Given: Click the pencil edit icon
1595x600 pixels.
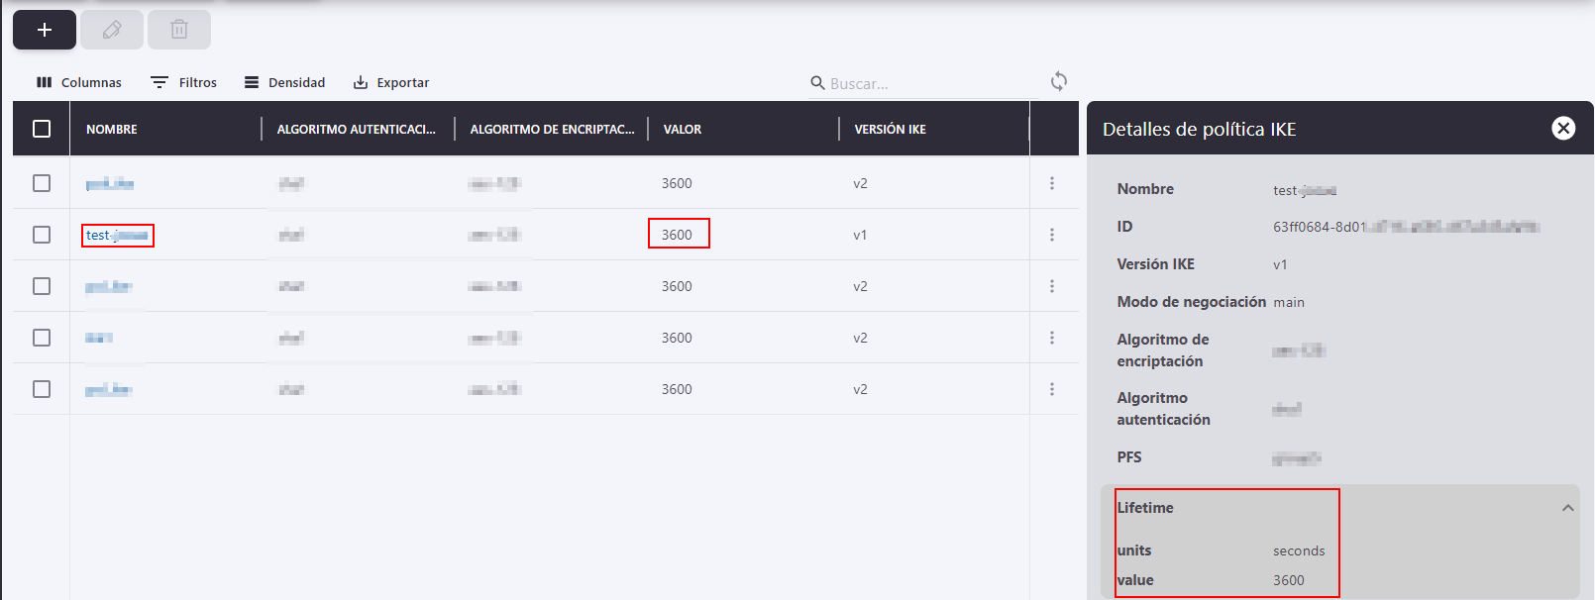Looking at the screenshot, I should (112, 30).
